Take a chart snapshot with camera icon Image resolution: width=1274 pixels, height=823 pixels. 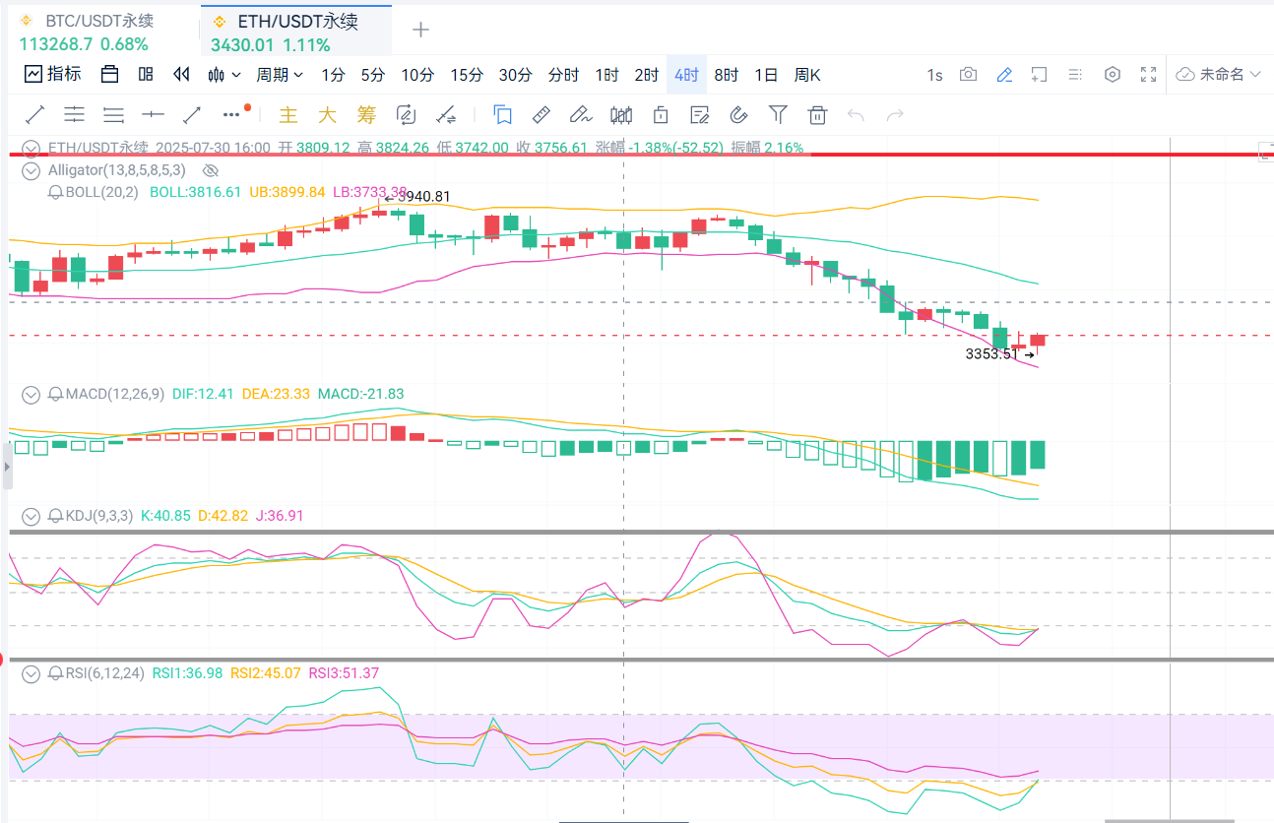pos(969,74)
